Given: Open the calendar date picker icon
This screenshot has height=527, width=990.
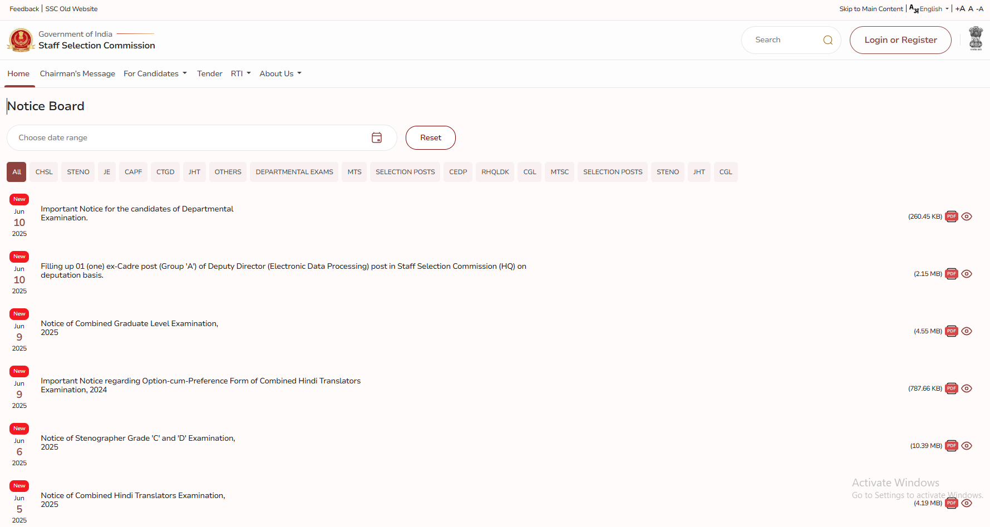Looking at the screenshot, I should tap(377, 138).
